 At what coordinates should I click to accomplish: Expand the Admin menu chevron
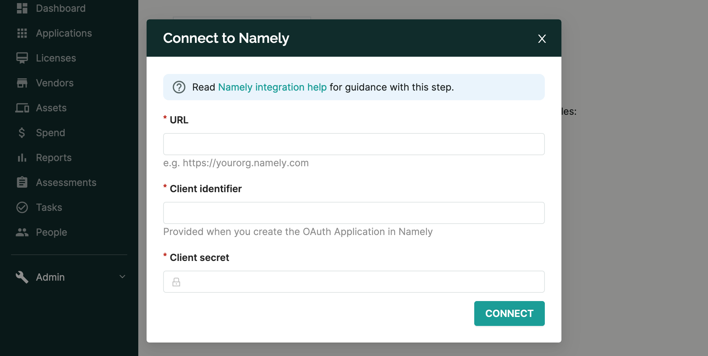pyautogui.click(x=122, y=277)
